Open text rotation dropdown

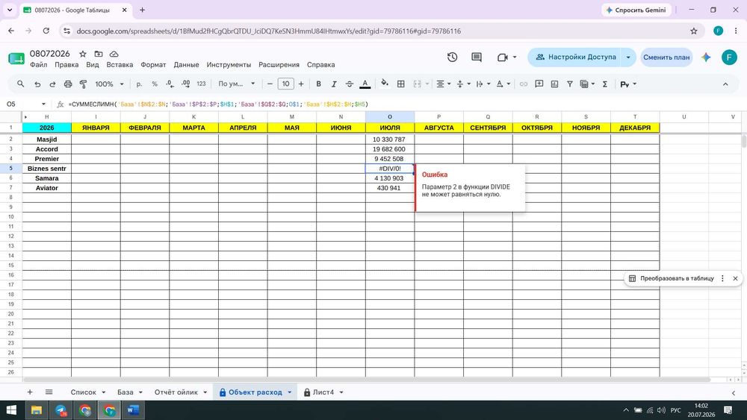pyautogui.click(x=503, y=84)
